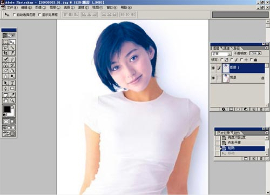Open the Layers panel flyout menu arrow

click(267, 48)
